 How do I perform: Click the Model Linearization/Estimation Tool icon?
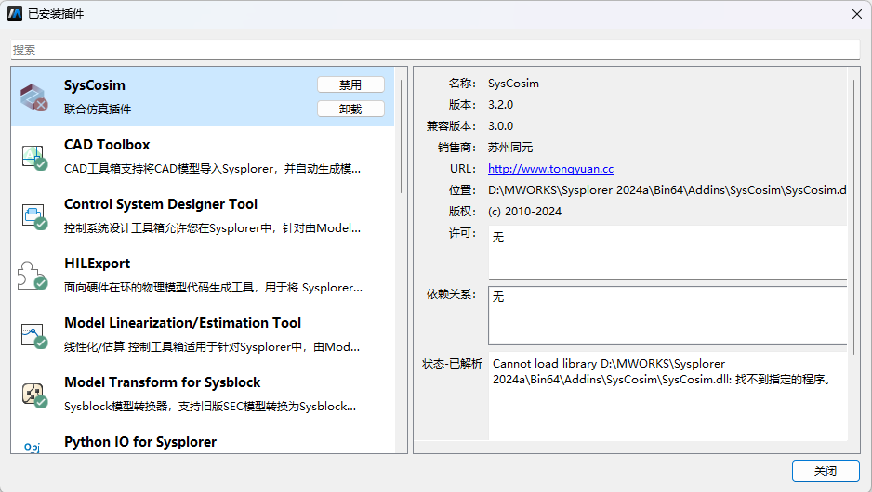(x=33, y=335)
